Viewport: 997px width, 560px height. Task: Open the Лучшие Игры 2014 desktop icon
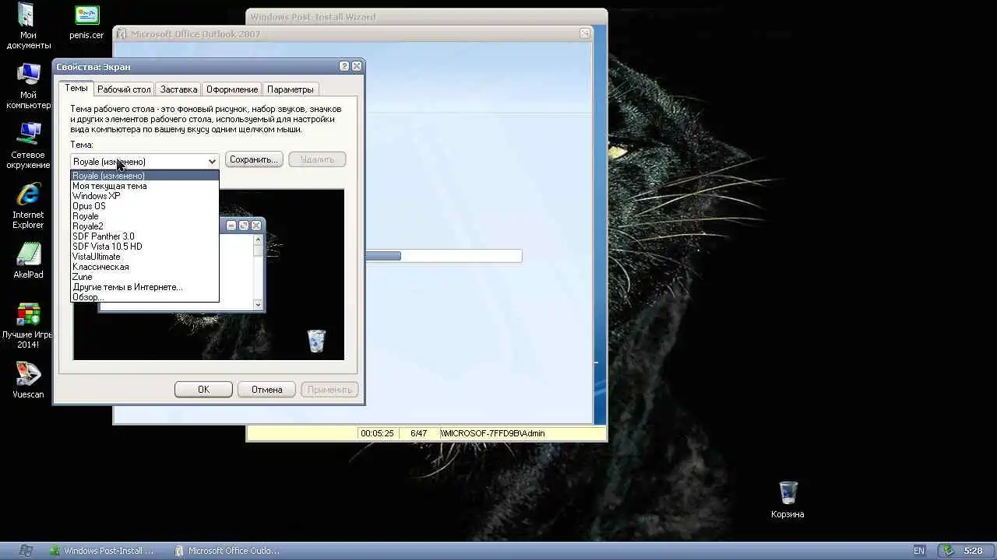click(28, 325)
